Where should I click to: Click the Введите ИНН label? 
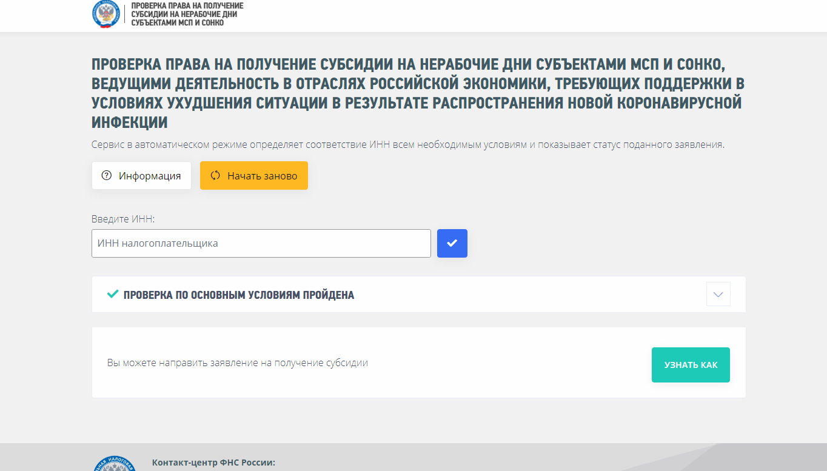point(123,219)
